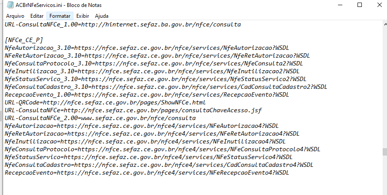This screenshot has width=387, height=195.
Task: Click the URL-QRCode line
Action: [105, 102]
